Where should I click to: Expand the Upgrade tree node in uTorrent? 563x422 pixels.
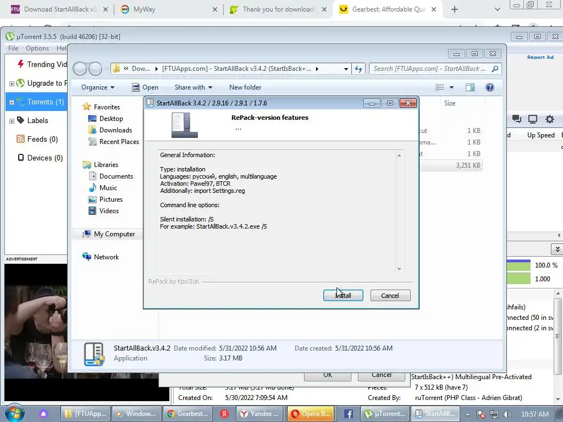point(12,84)
